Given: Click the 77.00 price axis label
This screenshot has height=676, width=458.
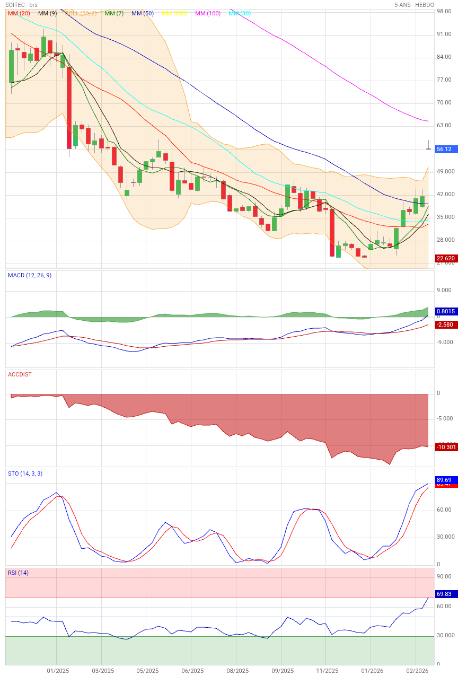Looking at the screenshot, I should tap(444, 80).
